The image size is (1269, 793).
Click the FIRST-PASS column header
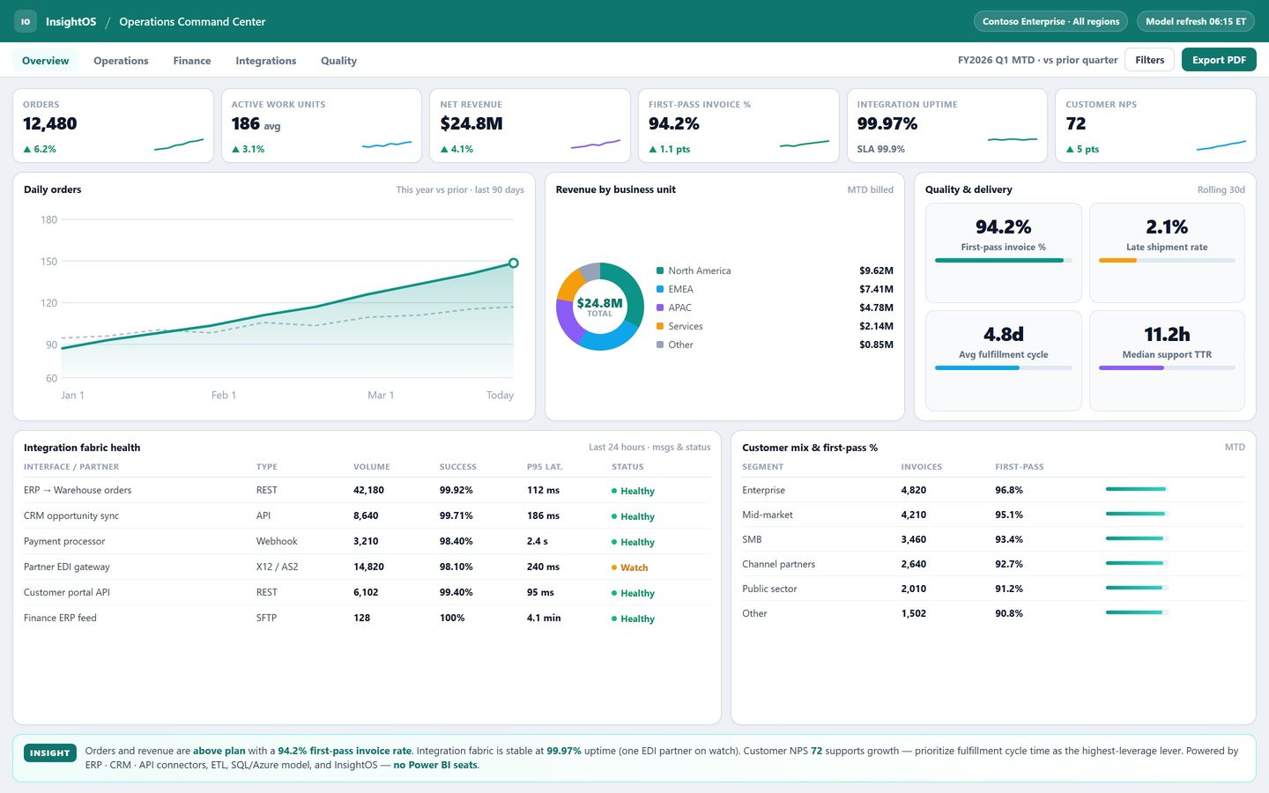(1019, 467)
